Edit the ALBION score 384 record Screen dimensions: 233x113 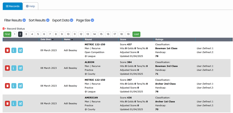pyautogui.click(x=20, y=68)
